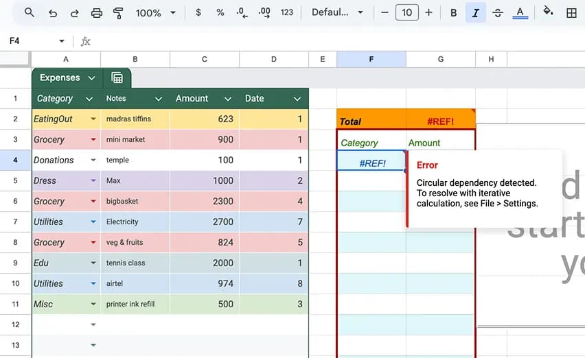Select the #REF! cell beside Total
This screenshot has width=585, height=358.
[x=441, y=119]
